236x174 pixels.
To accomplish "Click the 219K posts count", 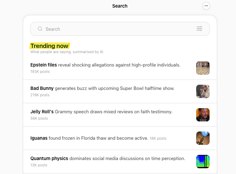I will coord(40,95).
